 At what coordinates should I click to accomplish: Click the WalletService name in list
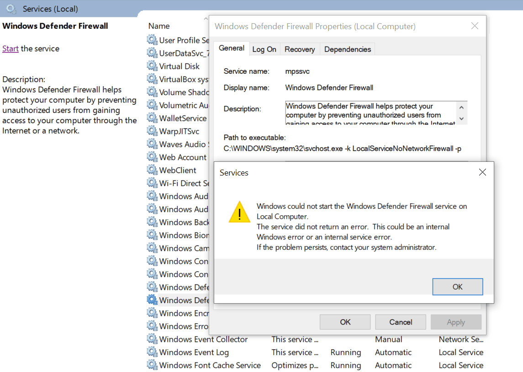[x=183, y=118]
